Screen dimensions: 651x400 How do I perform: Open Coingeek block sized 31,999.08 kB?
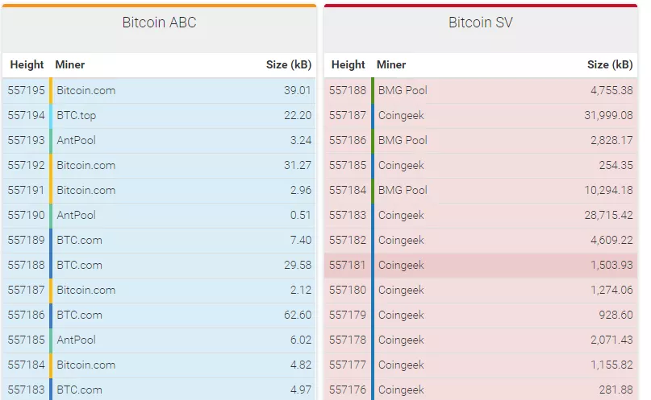480,115
